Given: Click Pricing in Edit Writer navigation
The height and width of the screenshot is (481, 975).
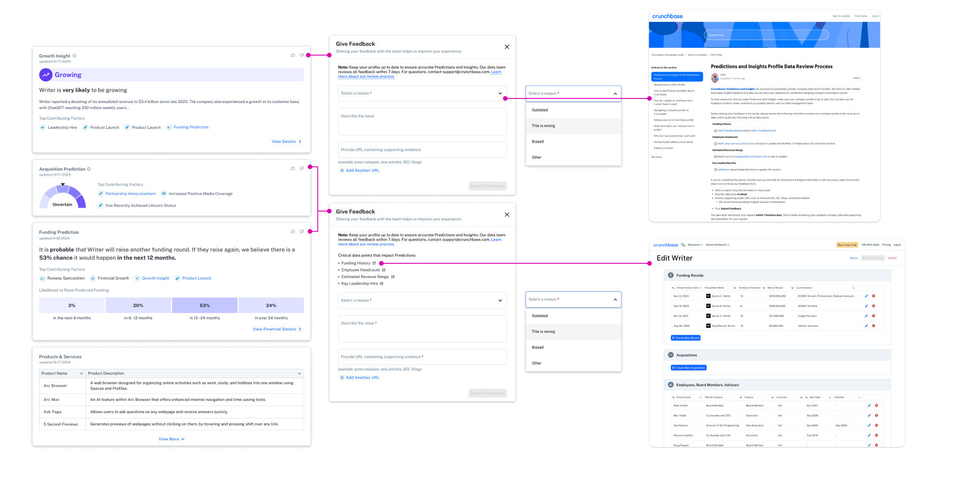Looking at the screenshot, I should tap(886, 245).
